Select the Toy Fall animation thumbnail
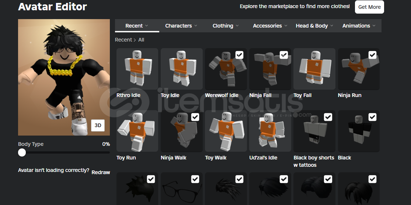This screenshot has height=205, width=411. click(x=314, y=69)
